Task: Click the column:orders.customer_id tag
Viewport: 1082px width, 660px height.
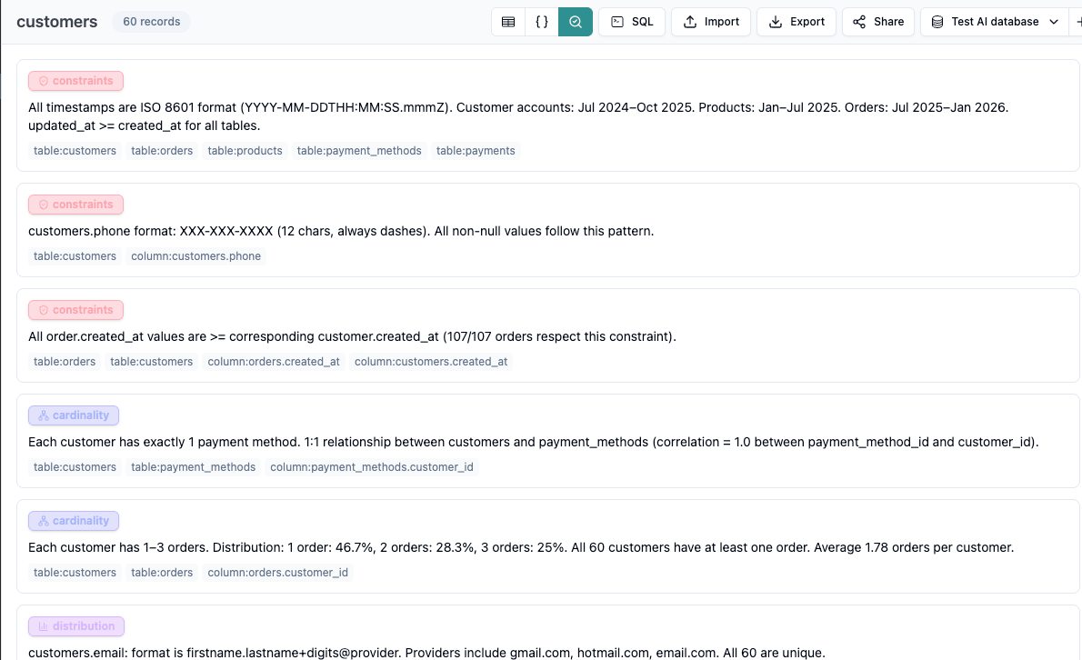Action: (x=277, y=573)
